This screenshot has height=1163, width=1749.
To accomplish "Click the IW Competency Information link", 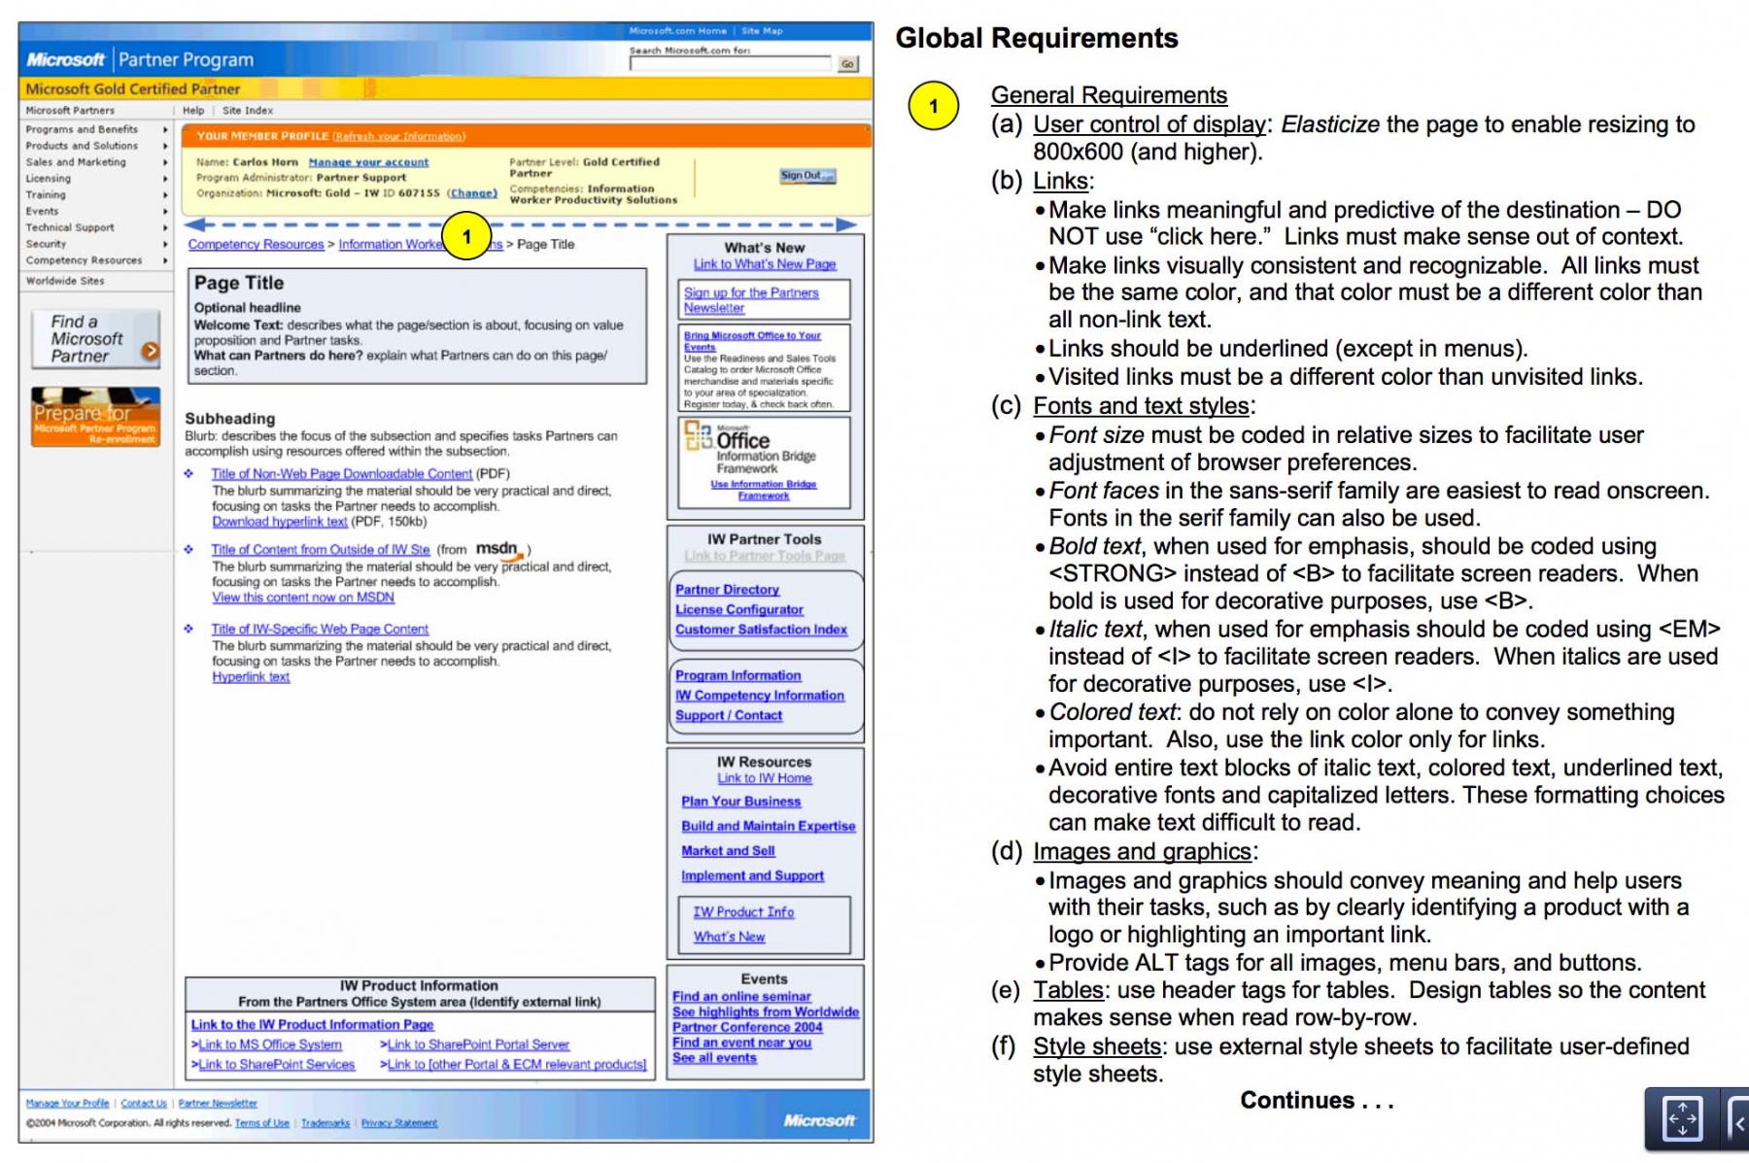I will 760,696.
